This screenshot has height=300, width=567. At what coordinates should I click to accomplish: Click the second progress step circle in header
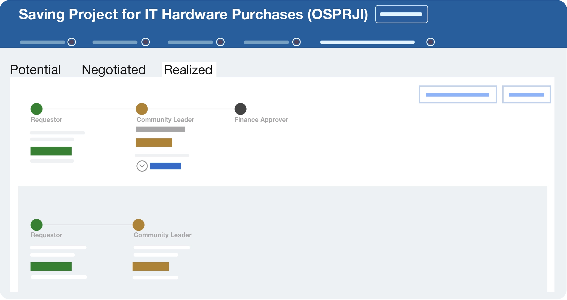[146, 42]
